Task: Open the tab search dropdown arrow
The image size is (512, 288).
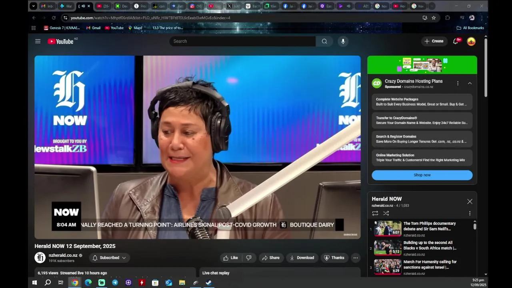Action: [x=34, y=6]
